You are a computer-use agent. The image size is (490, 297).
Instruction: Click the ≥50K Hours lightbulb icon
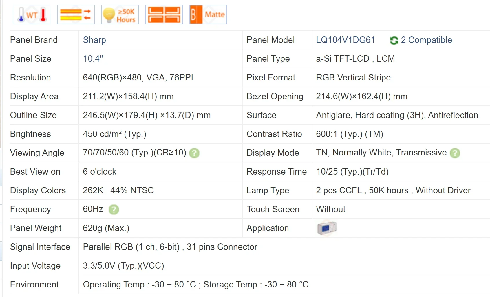coord(120,14)
